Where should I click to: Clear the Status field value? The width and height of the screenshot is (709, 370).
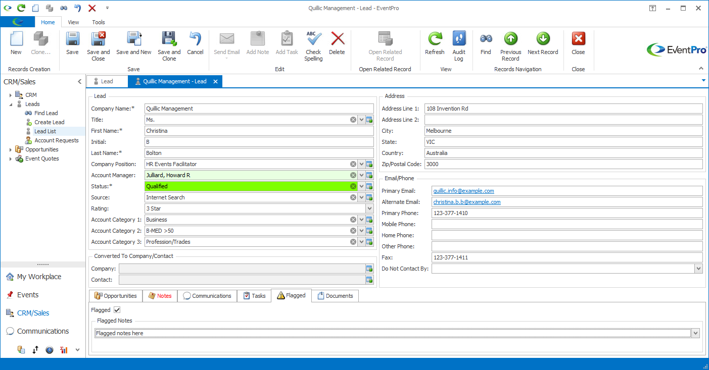click(x=353, y=186)
